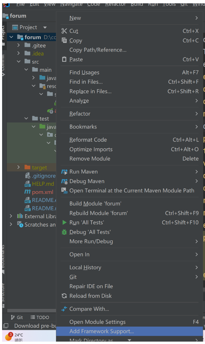Image resolution: width=205 pixels, height=344 pixels.
Task: Click the Cut scissors icon
Action: point(64,31)
